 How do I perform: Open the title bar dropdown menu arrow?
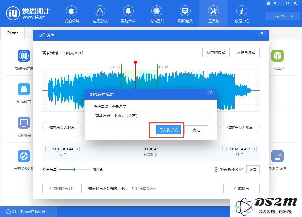coord(275,3)
